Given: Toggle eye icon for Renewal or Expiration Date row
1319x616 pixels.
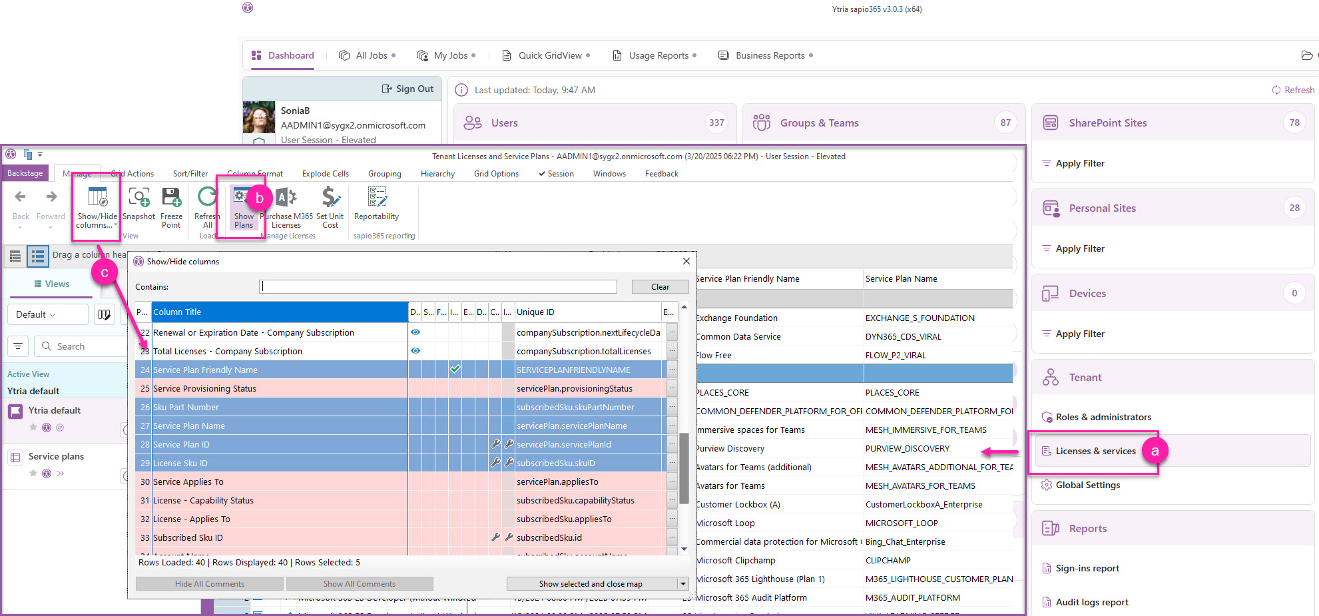Looking at the screenshot, I should [415, 332].
